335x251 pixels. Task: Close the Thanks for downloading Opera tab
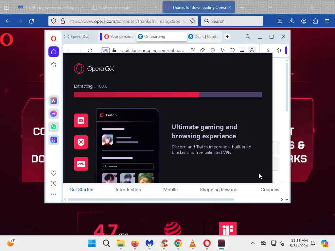point(230,7)
